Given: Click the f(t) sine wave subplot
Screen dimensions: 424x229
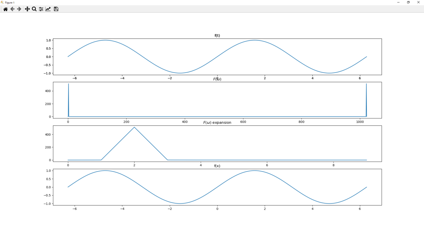Looking at the screenshot, I should pyautogui.click(x=212, y=56).
